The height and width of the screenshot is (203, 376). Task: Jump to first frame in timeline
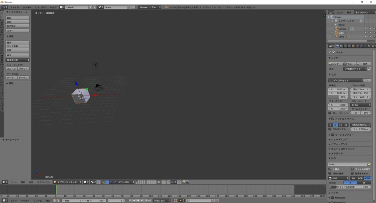tap(130, 200)
